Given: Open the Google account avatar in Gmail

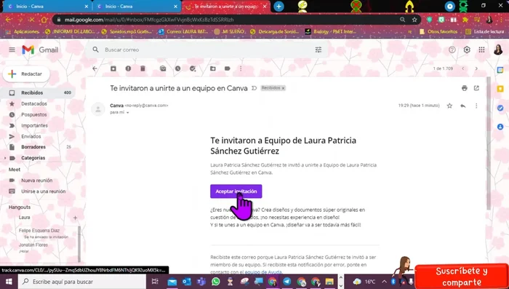Looking at the screenshot, I should [x=498, y=50].
